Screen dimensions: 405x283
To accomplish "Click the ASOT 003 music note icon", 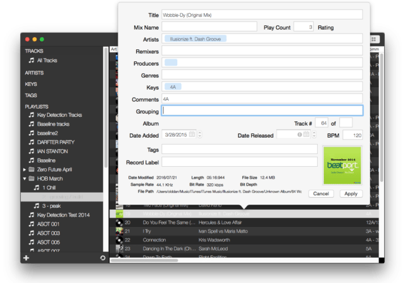I will tap(31, 233).
